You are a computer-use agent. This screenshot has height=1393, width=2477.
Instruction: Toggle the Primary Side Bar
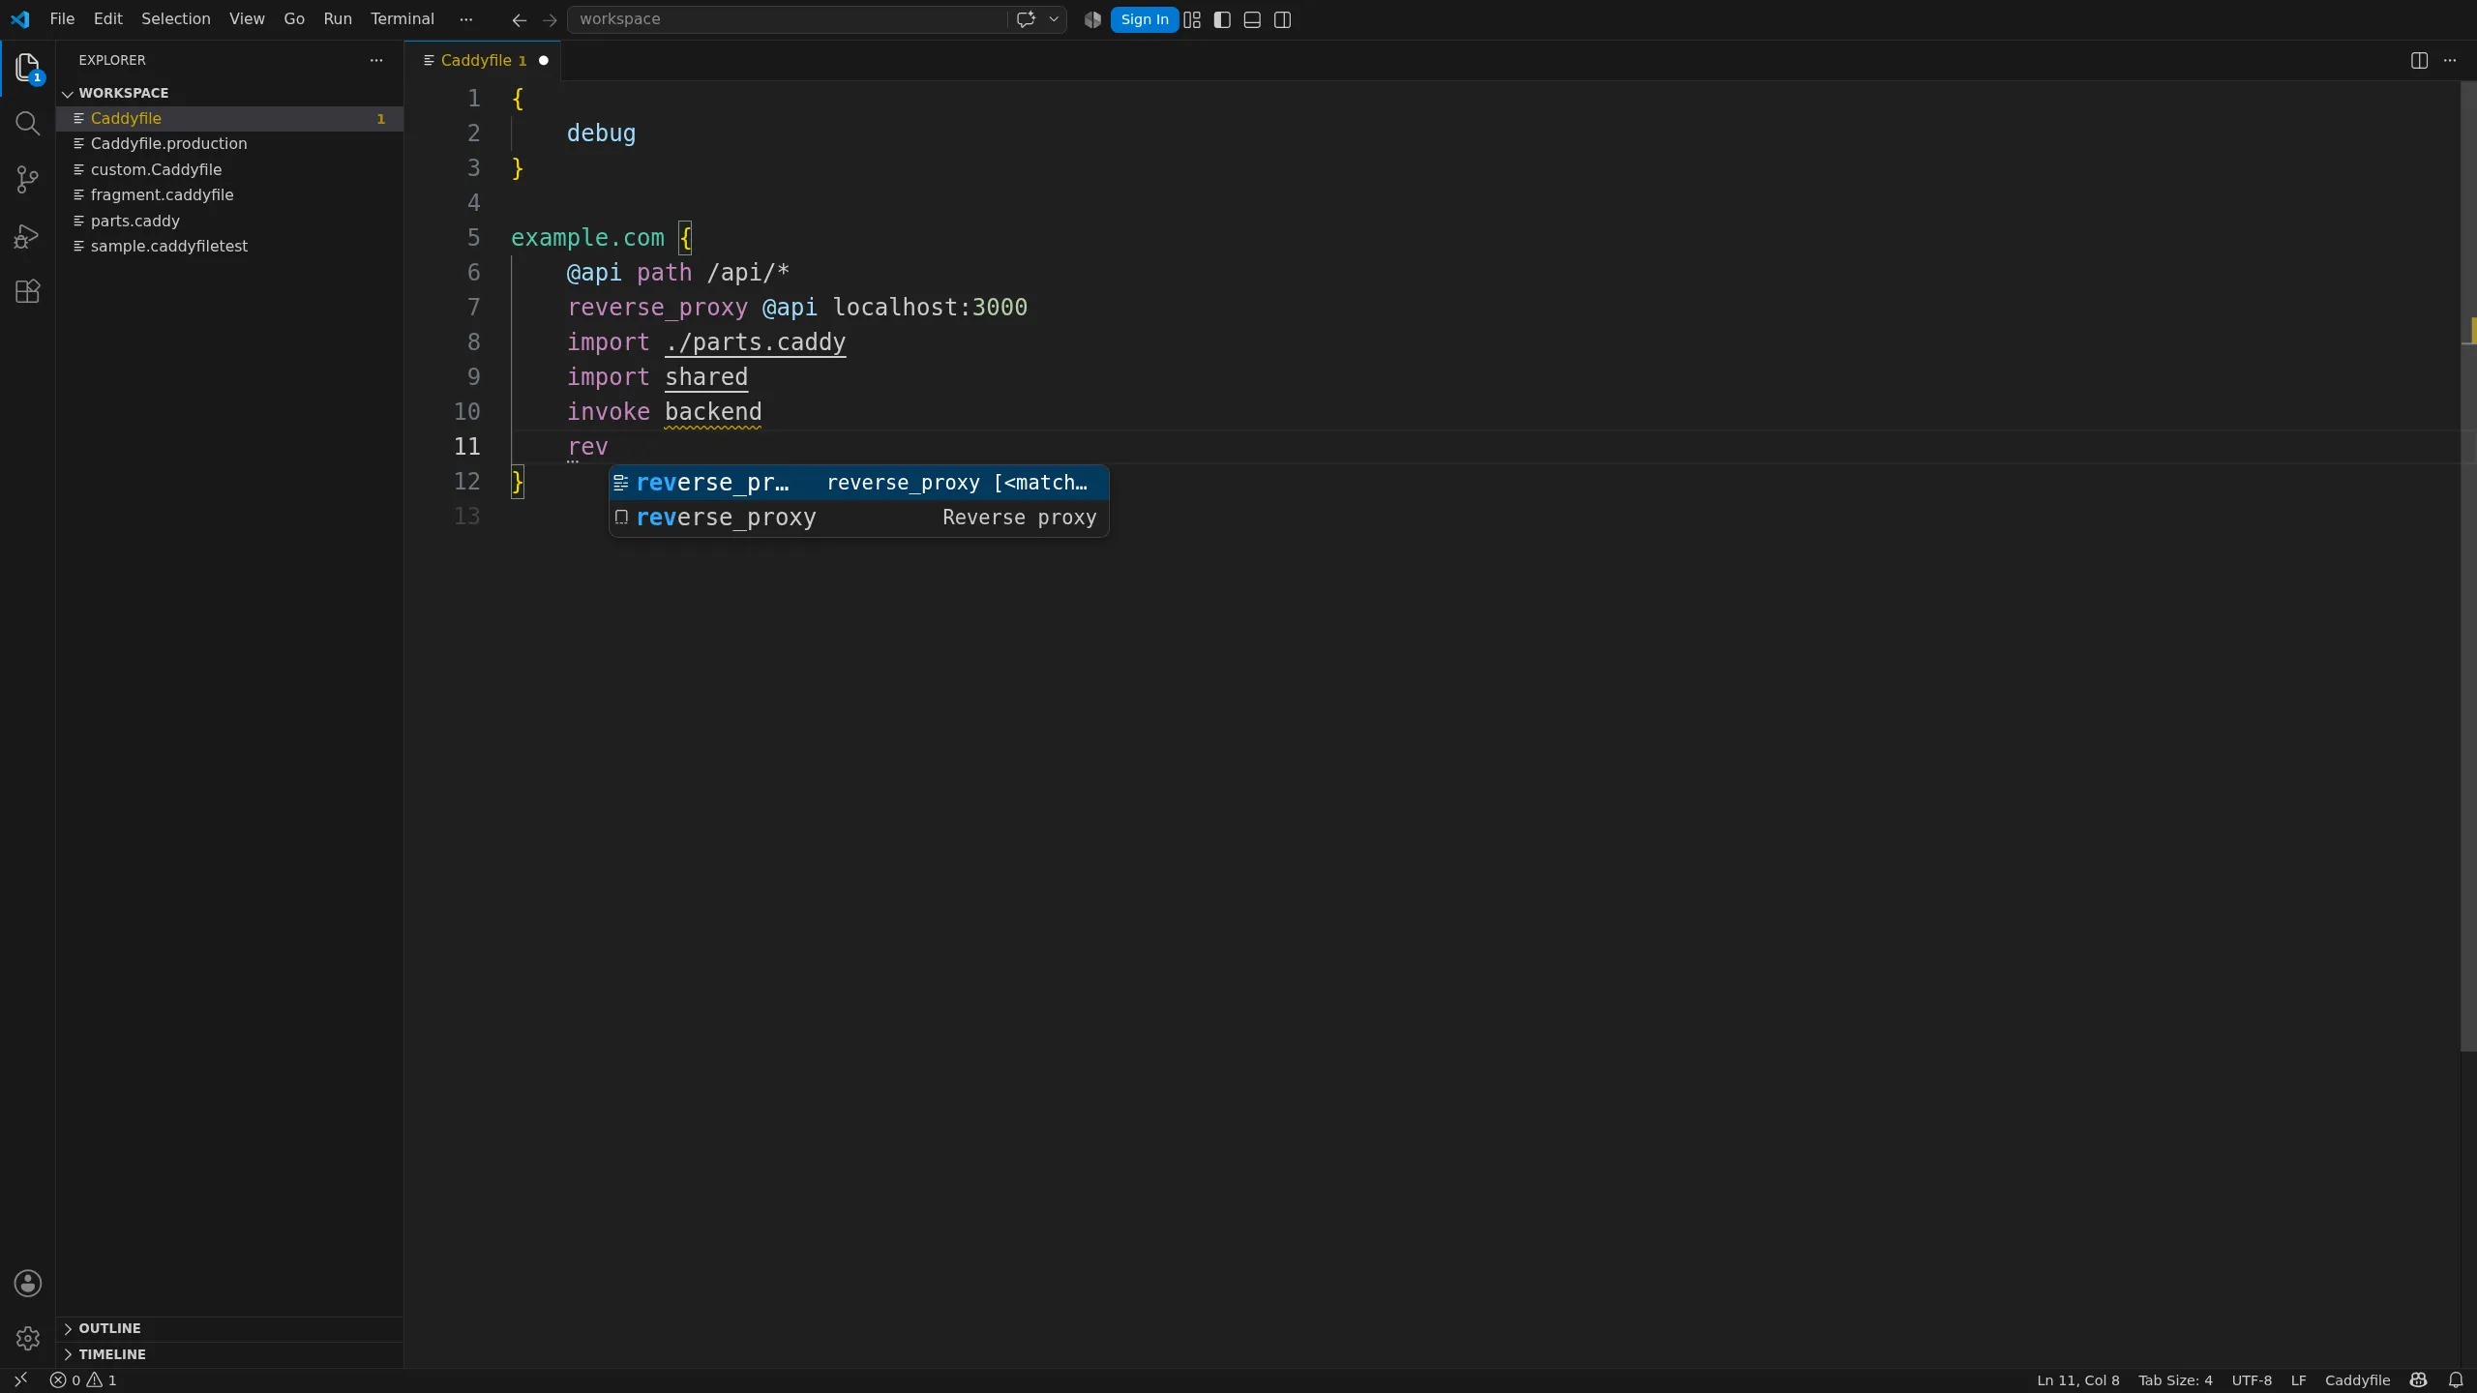(1222, 19)
